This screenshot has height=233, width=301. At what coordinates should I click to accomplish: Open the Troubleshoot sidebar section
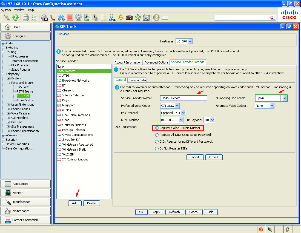point(25,202)
